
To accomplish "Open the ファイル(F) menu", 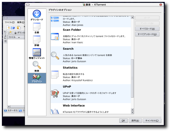I will tap(9, 22).
